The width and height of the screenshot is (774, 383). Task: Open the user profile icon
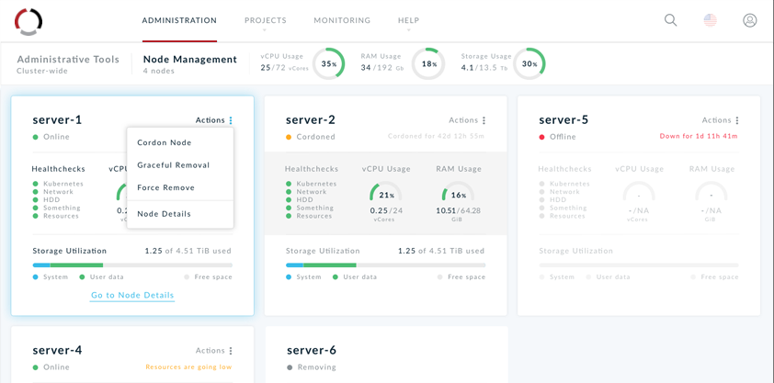[750, 20]
